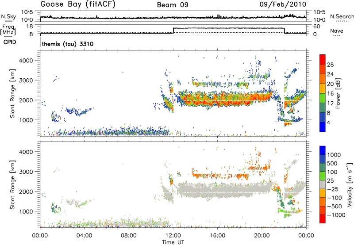This screenshot has width=354, height=245.
Task: Click the 'N.Sky' axis label
Action: click(x=8, y=16)
